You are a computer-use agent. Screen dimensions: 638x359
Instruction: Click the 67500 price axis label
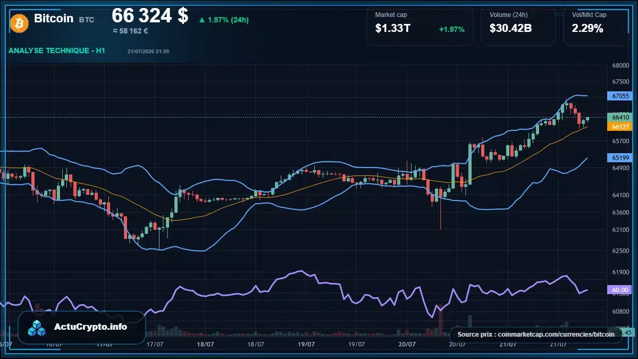pos(620,82)
